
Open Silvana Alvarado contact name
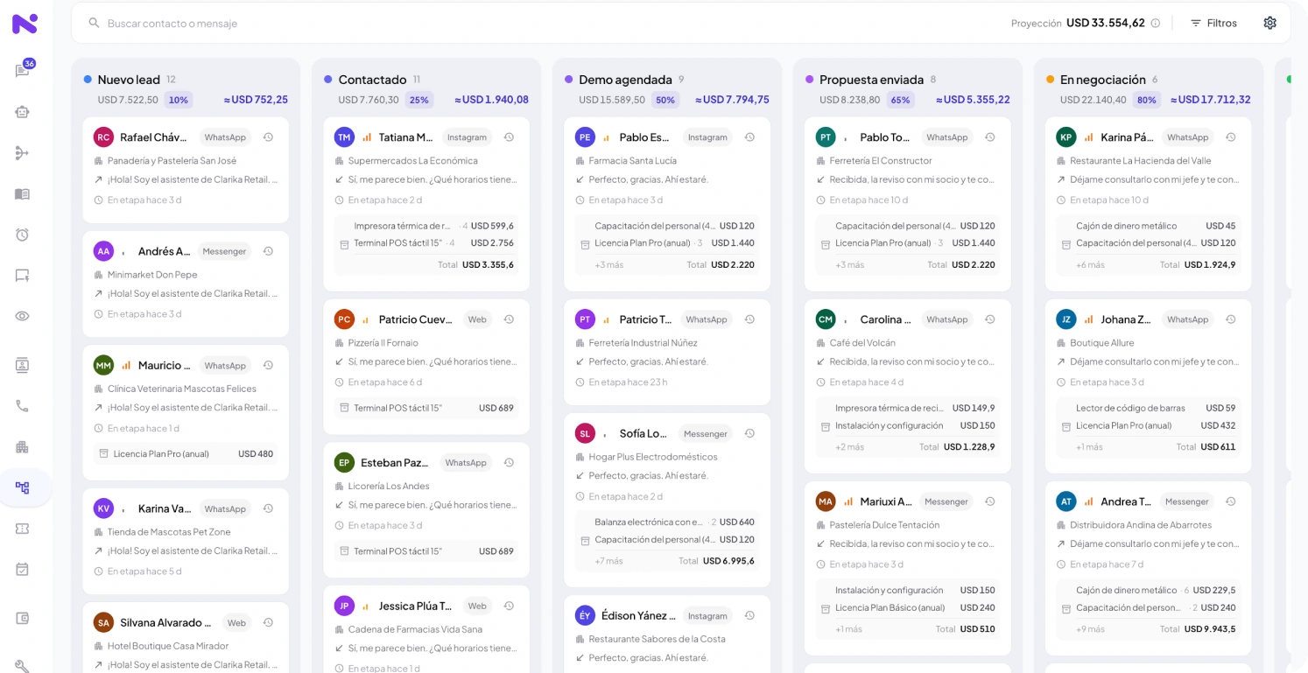(x=165, y=623)
